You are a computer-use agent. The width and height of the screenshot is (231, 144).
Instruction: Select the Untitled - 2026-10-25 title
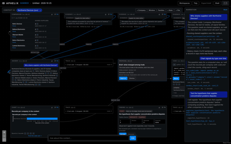[x=42, y=3]
